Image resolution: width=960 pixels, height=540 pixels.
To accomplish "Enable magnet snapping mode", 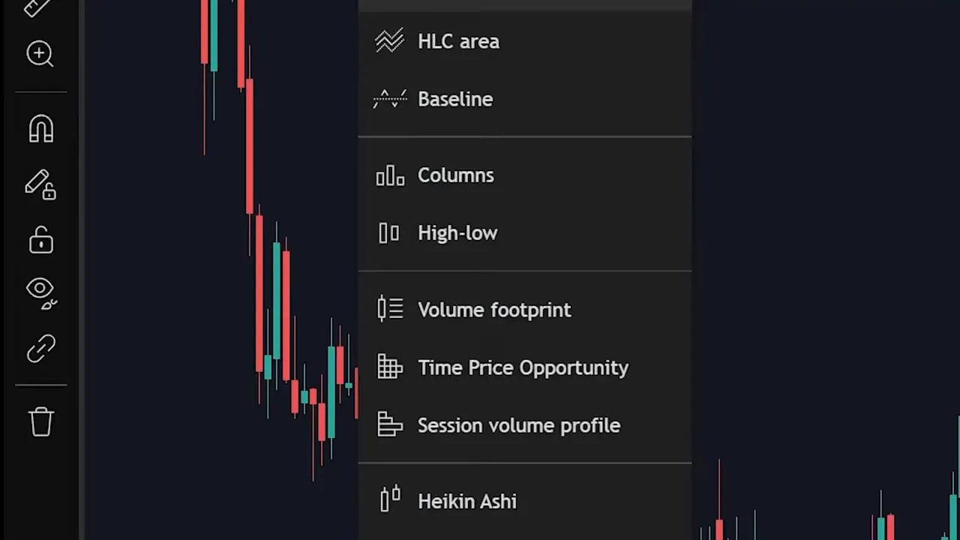I will tap(40, 129).
